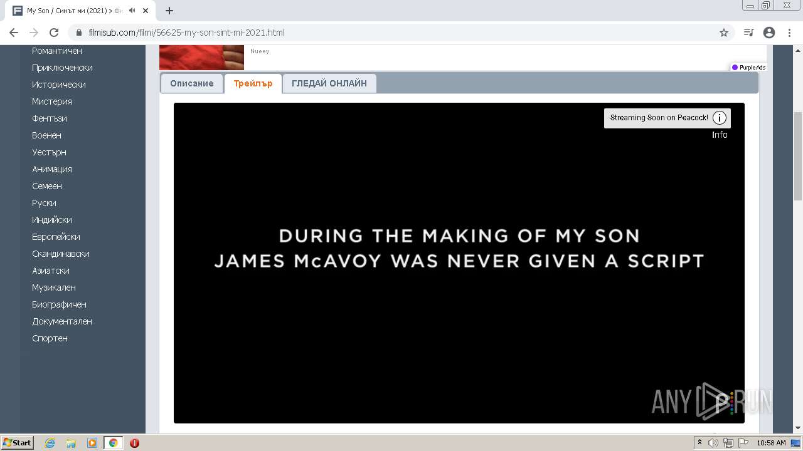
Task: View site info via padlock icon
Action: (79, 33)
